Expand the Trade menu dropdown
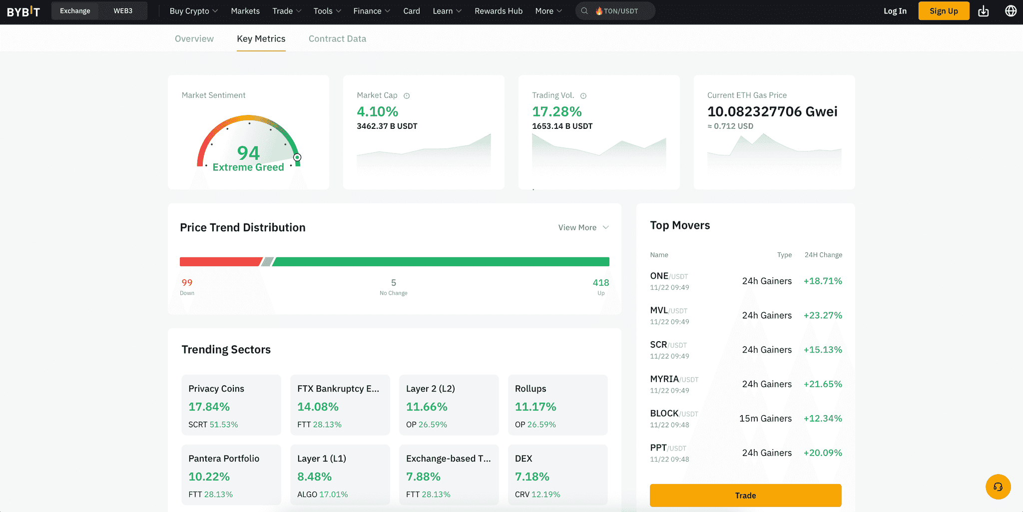 pyautogui.click(x=287, y=11)
